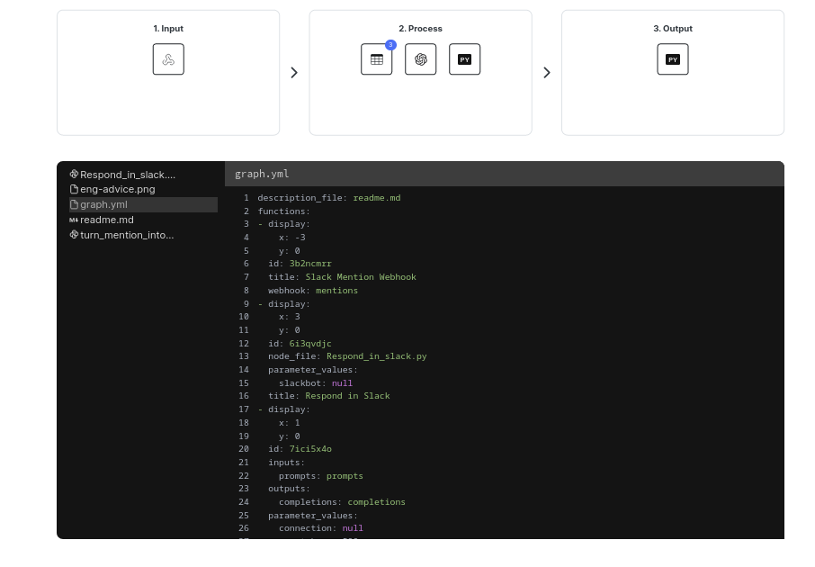The height and width of the screenshot is (567, 815).
Task: Click the 'completions: completions' line
Action: [x=342, y=502]
